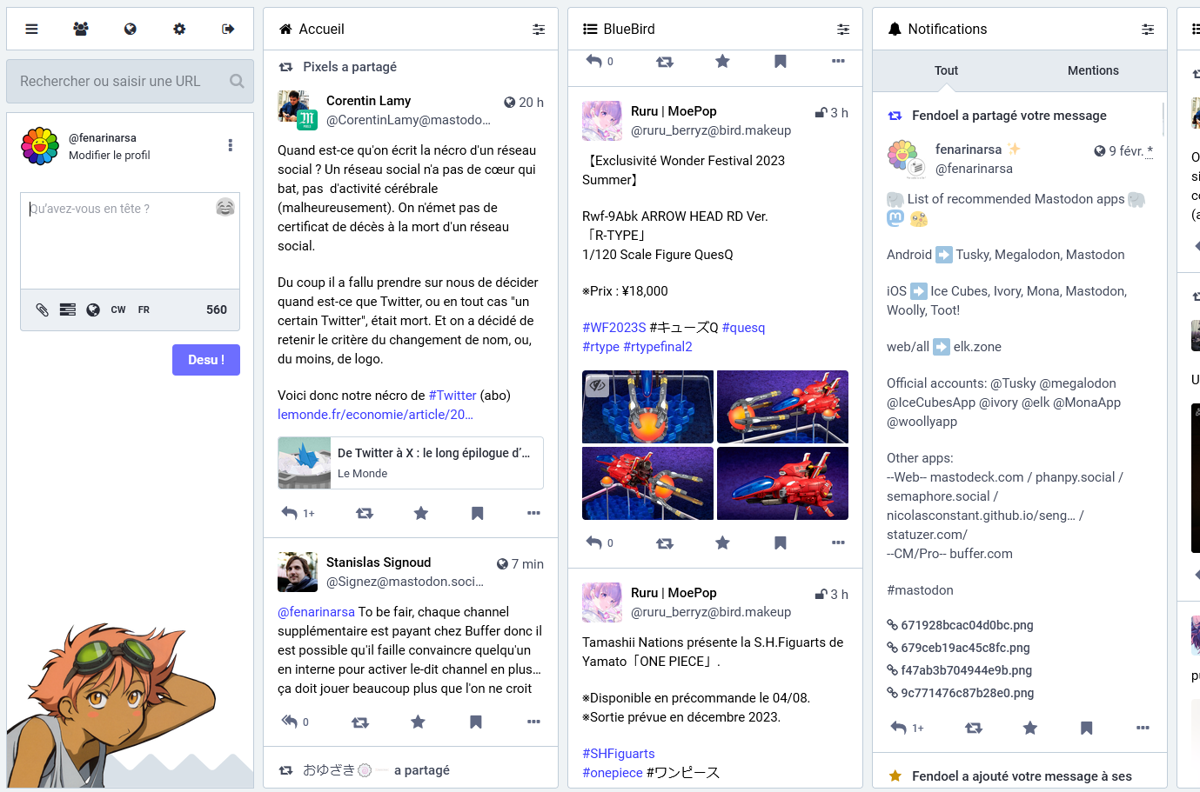The height and width of the screenshot is (792, 1200).
Task: Click the #mastodon hashtag in notification
Action: point(920,590)
